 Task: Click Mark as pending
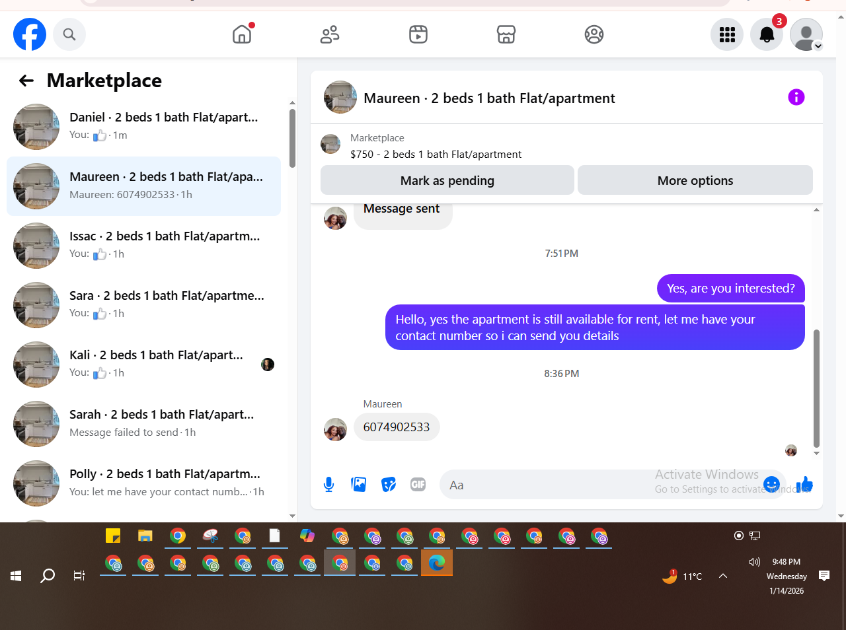447,180
